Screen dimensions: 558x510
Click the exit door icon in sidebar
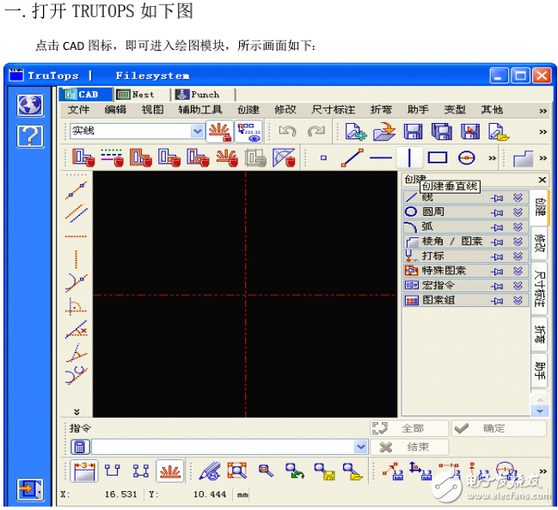[x=30, y=489]
